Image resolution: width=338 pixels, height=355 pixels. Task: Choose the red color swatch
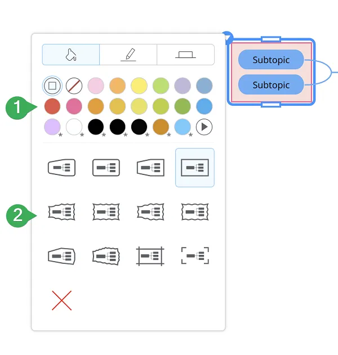tap(52, 106)
